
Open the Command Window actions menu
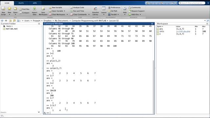coord(152,24)
